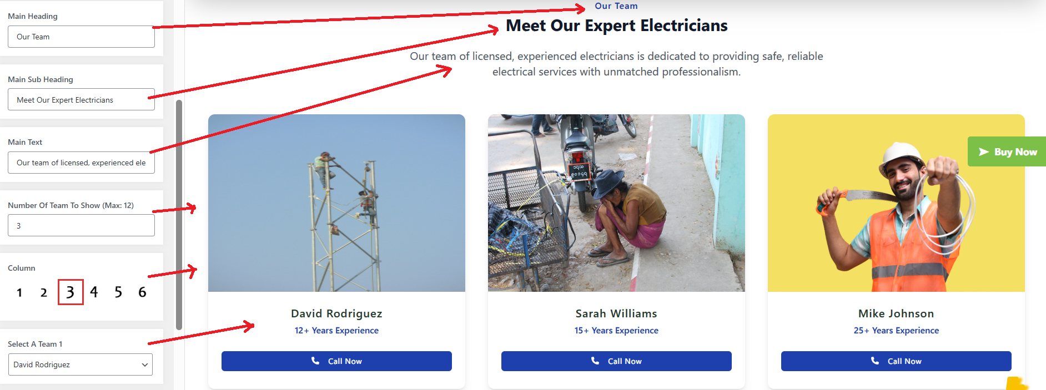
Task: Click the Buy Now paper-plane icon
Action: 983,152
